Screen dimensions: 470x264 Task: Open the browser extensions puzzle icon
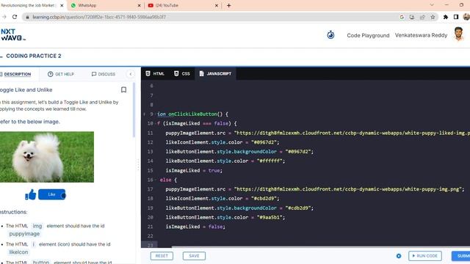pyautogui.click(x=446, y=17)
